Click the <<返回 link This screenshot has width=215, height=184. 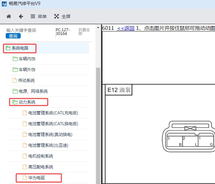[126, 28]
